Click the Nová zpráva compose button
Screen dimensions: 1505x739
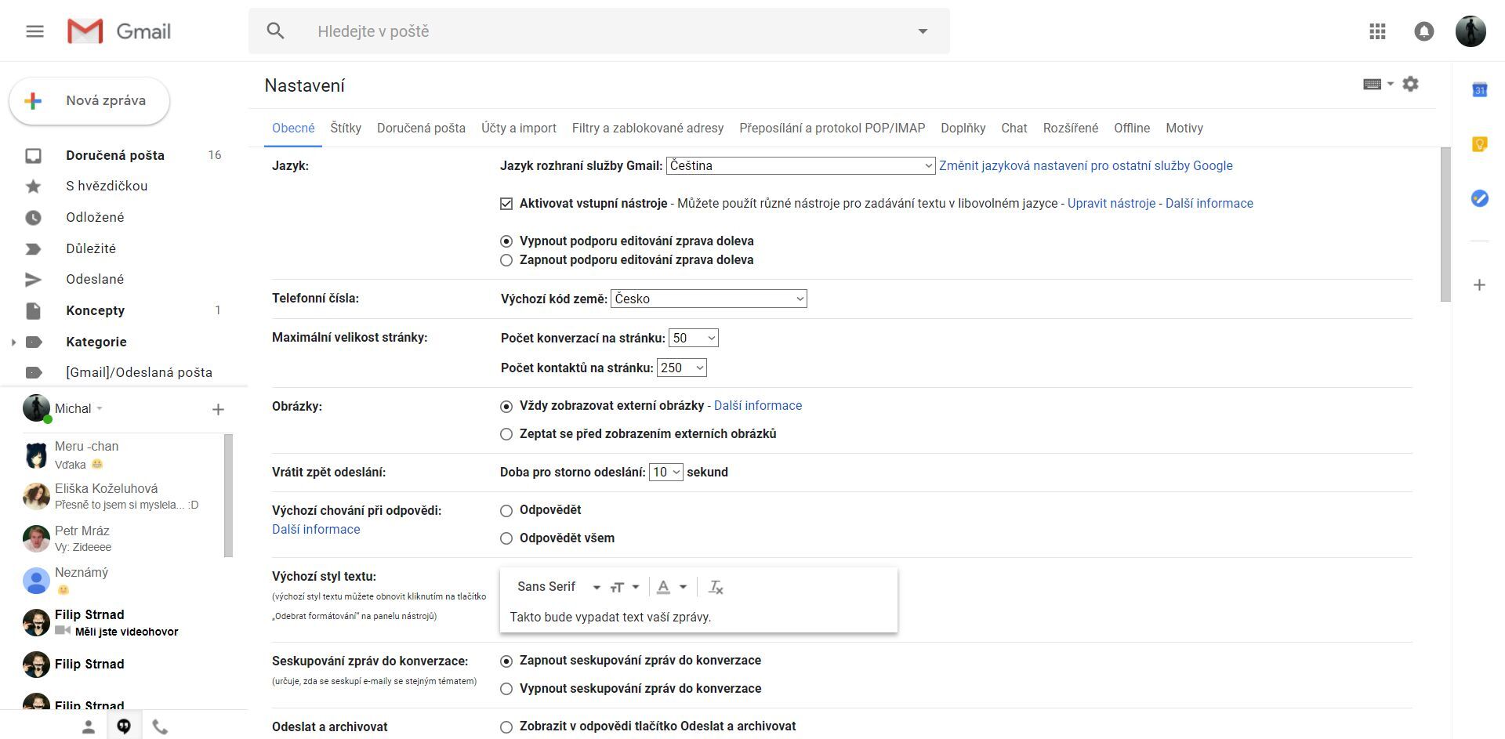point(89,100)
